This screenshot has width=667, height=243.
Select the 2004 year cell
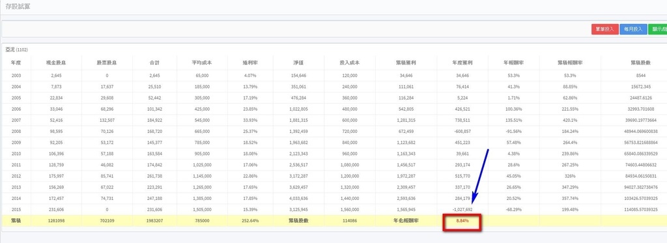click(16, 87)
